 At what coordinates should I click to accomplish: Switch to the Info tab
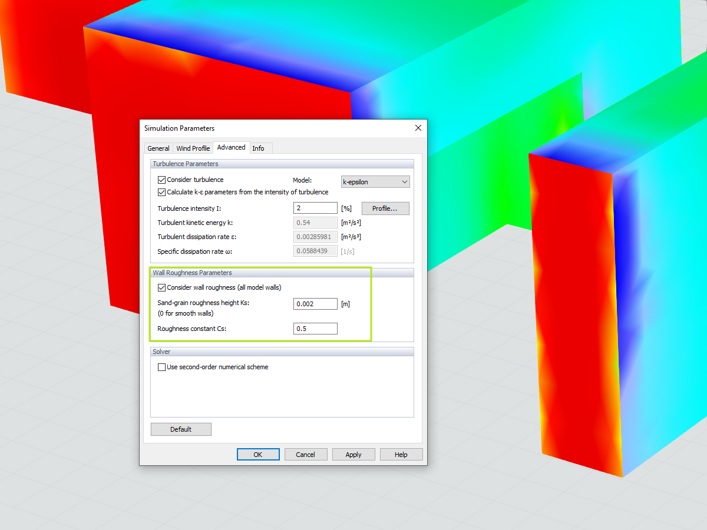[x=257, y=148]
